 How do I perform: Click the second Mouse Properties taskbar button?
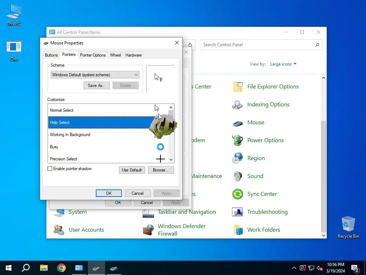point(114,268)
